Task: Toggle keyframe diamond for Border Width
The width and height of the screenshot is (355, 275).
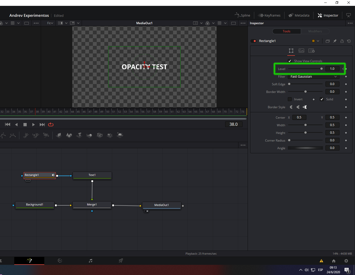Action: coord(346,92)
